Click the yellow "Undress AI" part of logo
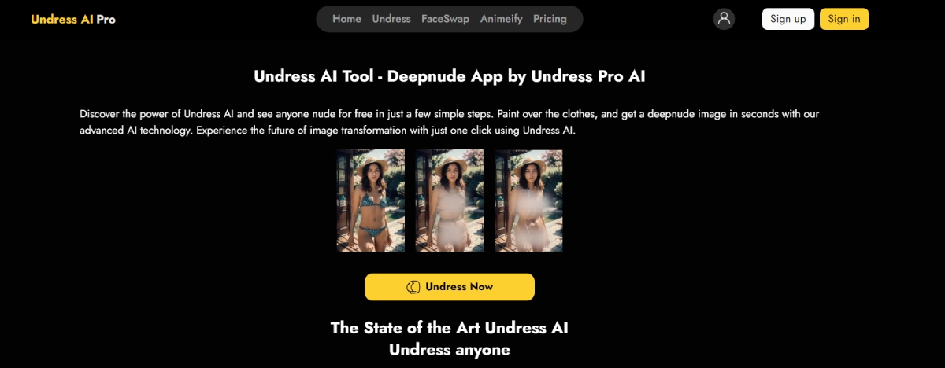945x368 pixels. (62, 19)
